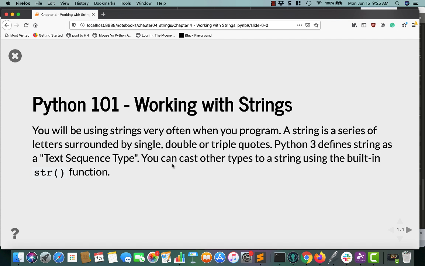The image size is (425, 266).
Task: Open the uBlock Origin extension popup
Action: pos(373,25)
